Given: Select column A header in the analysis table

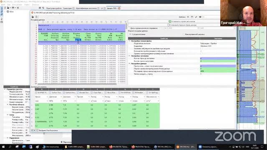Looking at the screenshot, I should (x=42, y=89).
